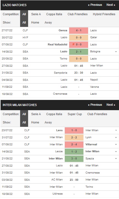The image size is (119, 199).
Task: Expand the Lecce vs Inter Milan chevron
Action: pyautogui.click(x=116, y=151)
